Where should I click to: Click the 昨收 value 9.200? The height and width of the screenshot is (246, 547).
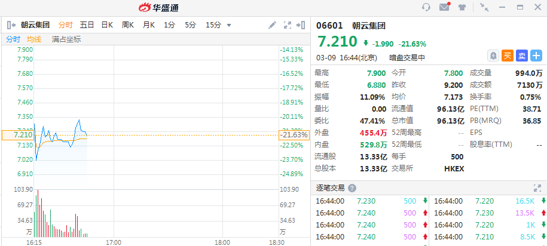click(454, 85)
